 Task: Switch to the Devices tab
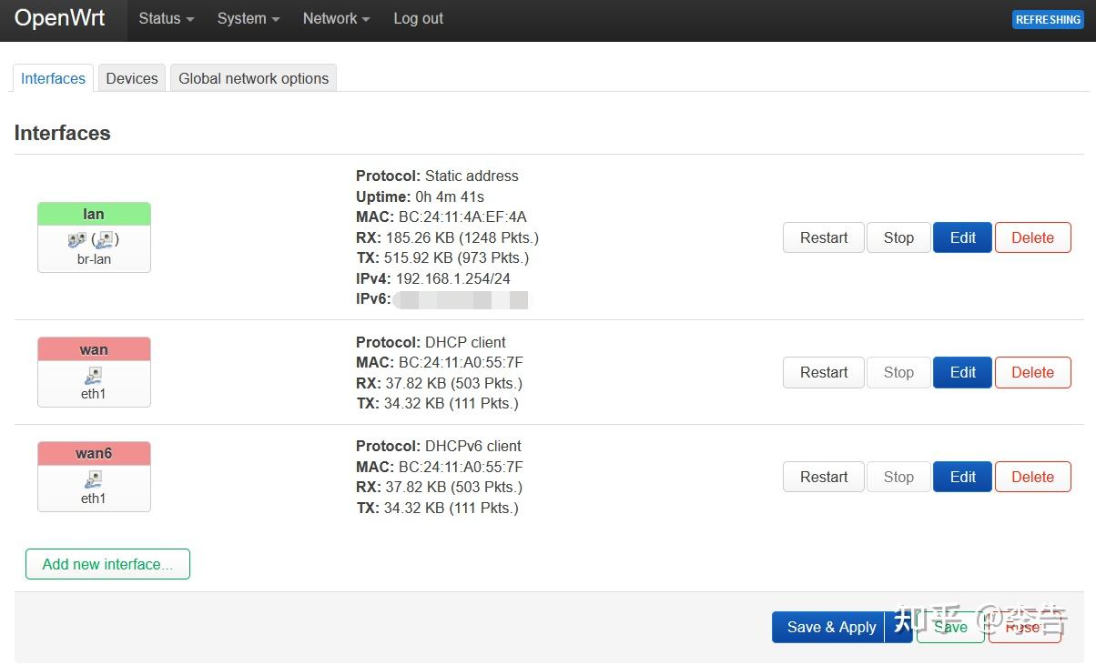(x=131, y=78)
